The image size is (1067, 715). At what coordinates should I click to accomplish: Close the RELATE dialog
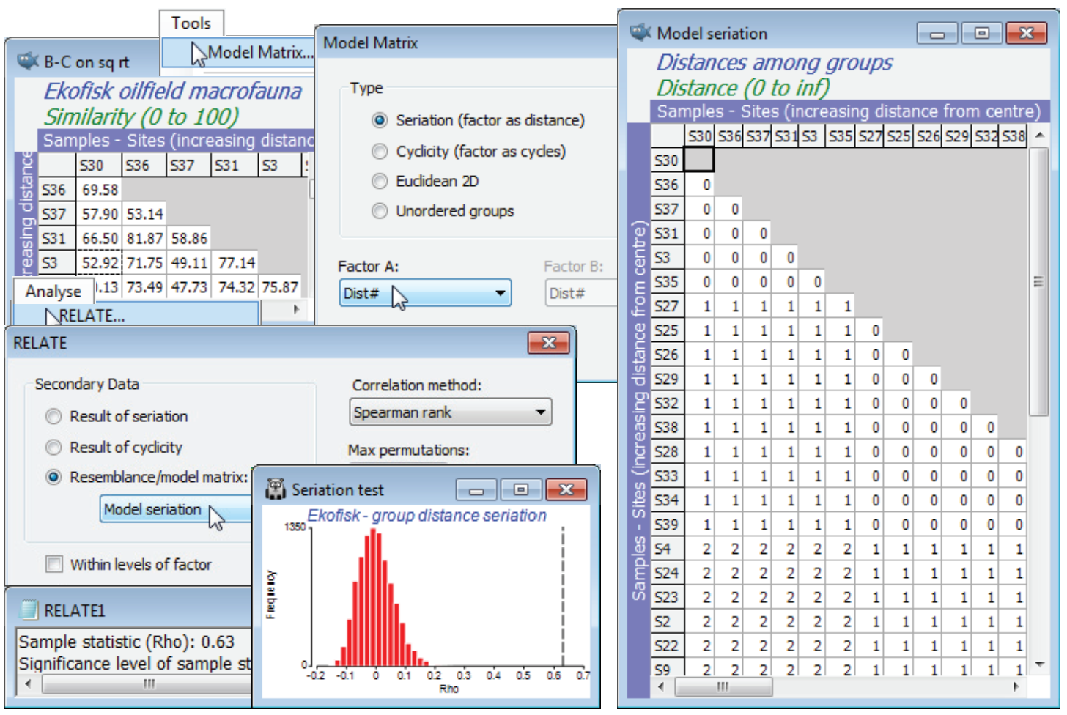click(549, 343)
